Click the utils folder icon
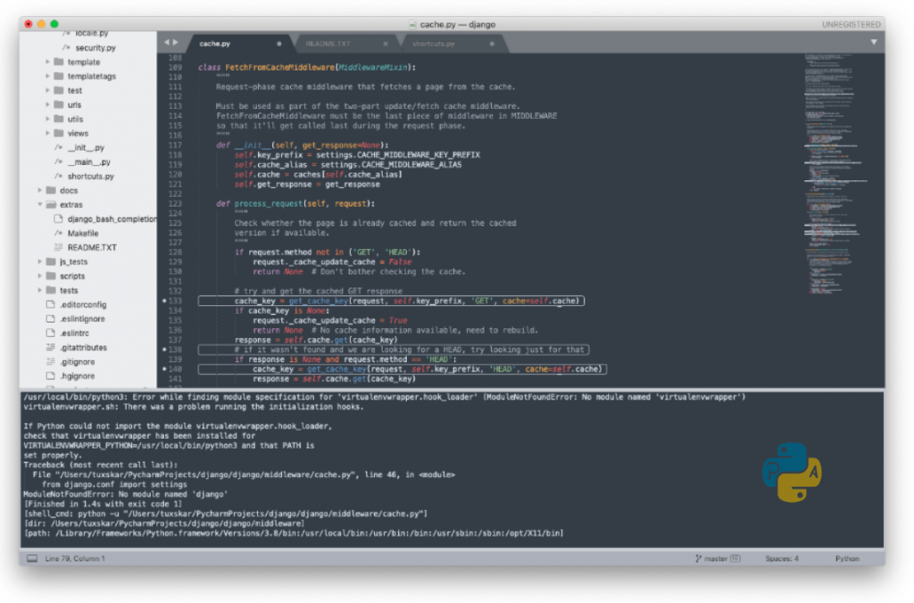The image size is (914, 603). pyautogui.click(x=58, y=119)
